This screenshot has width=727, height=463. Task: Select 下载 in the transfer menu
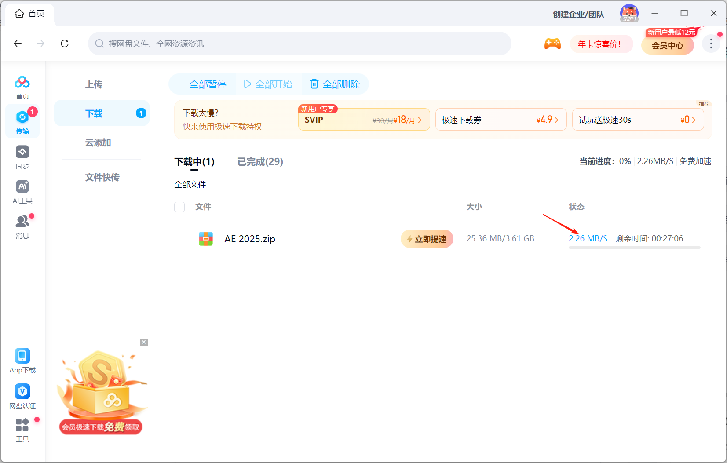click(x=102, y=113)
